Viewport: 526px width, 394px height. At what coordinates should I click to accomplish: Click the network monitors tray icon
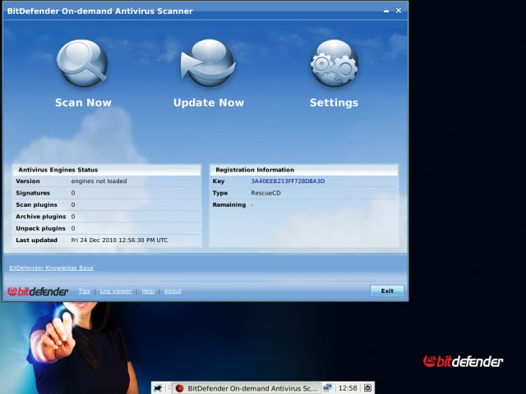point(327,388)
